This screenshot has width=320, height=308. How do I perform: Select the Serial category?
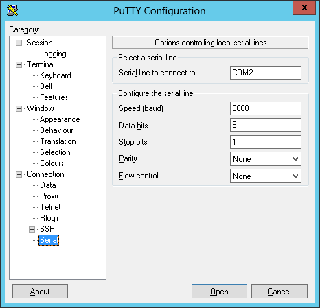pos(49,240)
